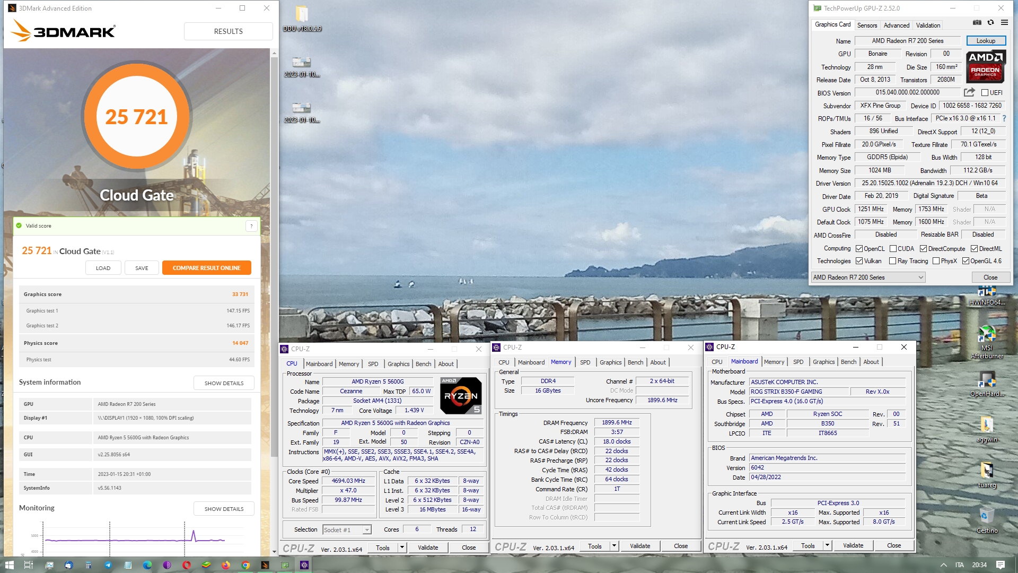The height and width of the screenshot is (573, 1018).
Task: Open Opera browser from the taskbar
Action: [187, 565]
